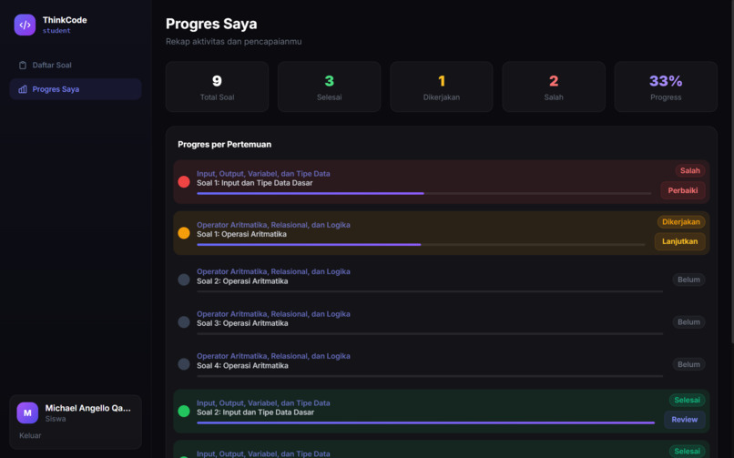
Task: Click the ThinkCode brand name
Action: pos(65,20)
